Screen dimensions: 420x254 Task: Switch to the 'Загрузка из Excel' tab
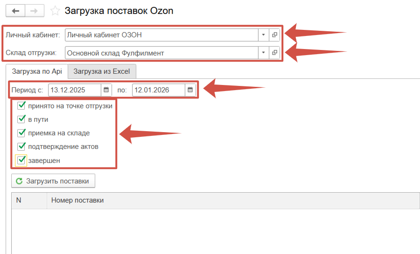pos(102,71)
